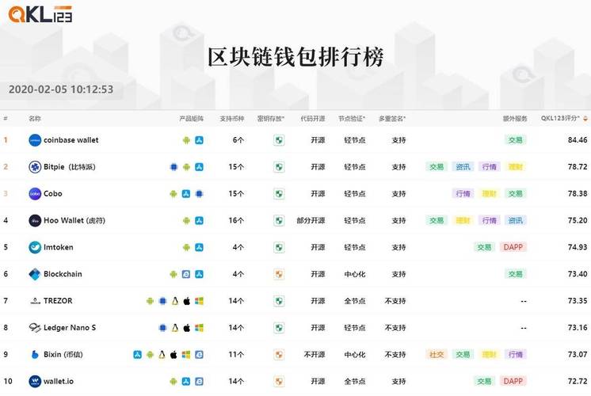Image resolution: width=591 pixels, height=396 pixels.
Task: Open the Bitpie (比特派) name link
Action: click(x=70, y=167)
